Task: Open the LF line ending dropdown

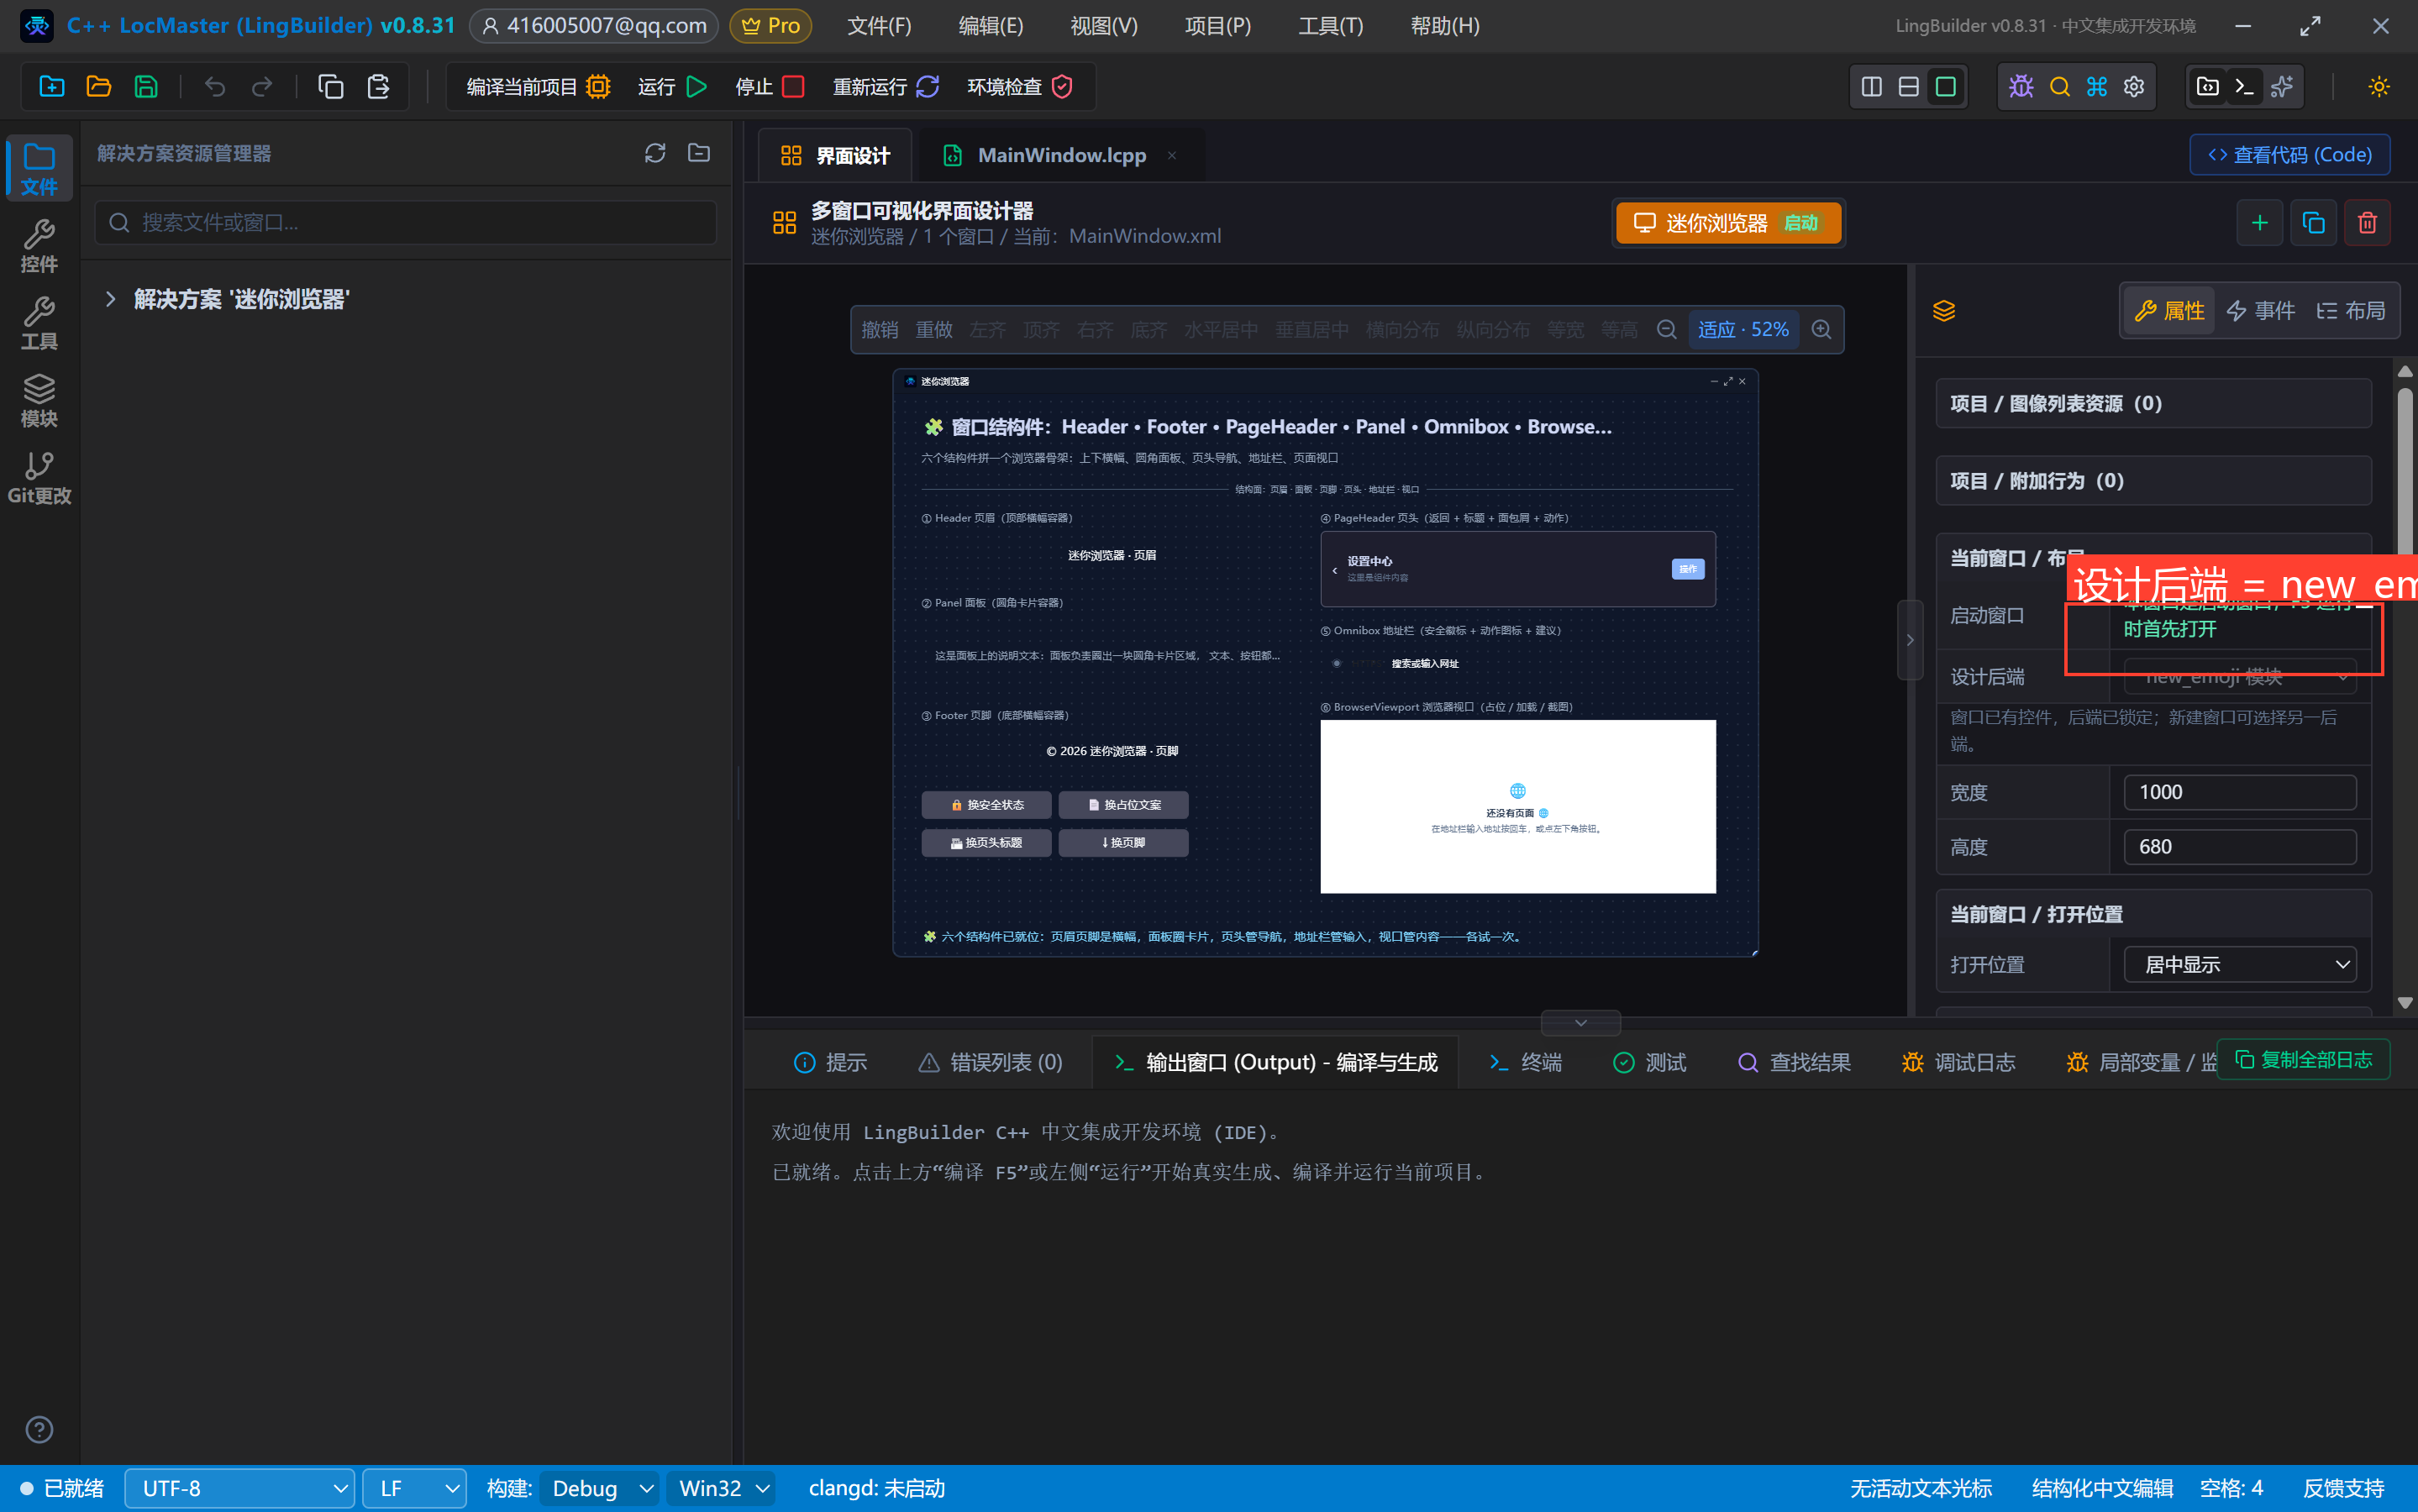Action: click(415, 1488)
